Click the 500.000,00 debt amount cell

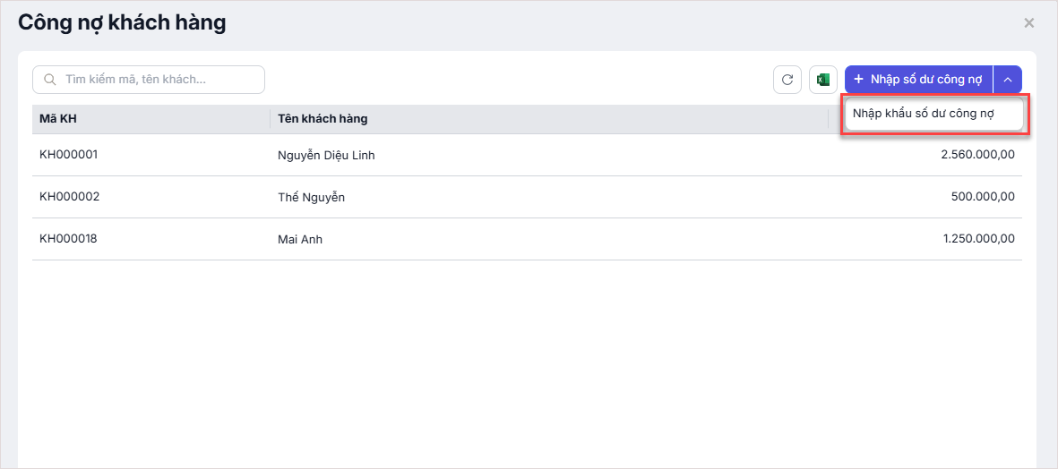(x=983, y=197)
